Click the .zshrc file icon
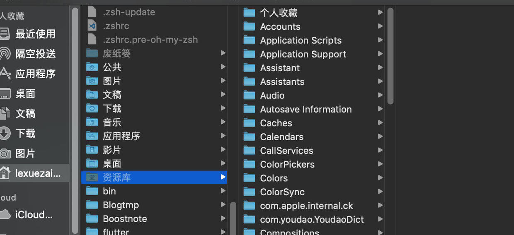The image size is (514, 235). [92, 26]
